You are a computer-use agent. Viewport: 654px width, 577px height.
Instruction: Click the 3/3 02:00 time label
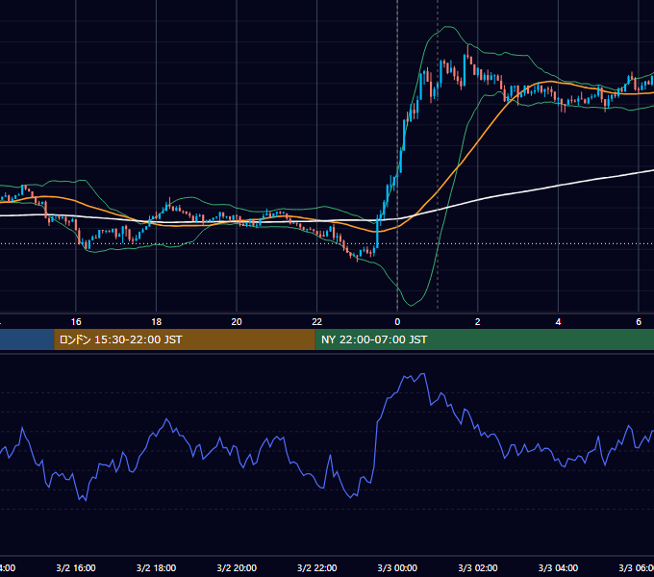pos(478,567)
